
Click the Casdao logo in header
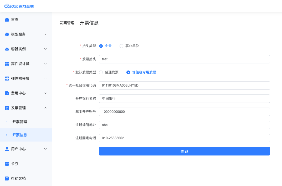(19, 6)
